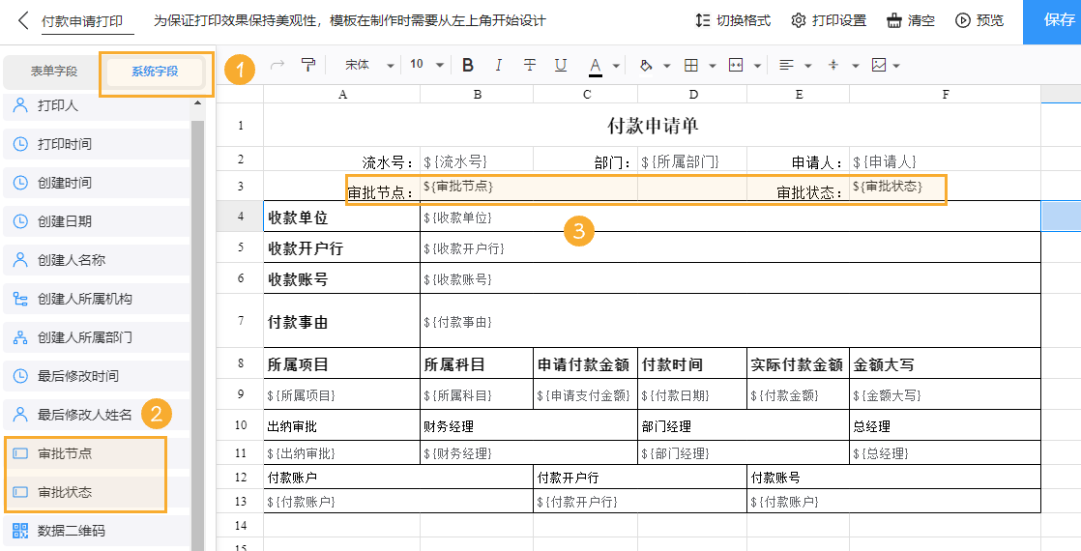Viewport: 1081px width, 551px height.
Task: Apply strikethrough to text
Action: click(x=530, y=65)
